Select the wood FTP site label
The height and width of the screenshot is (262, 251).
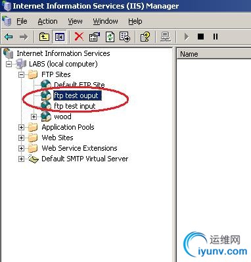click(x=62, y=117)
